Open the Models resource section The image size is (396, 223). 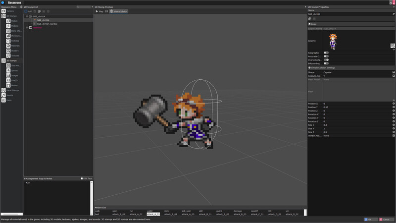(12, 21)
